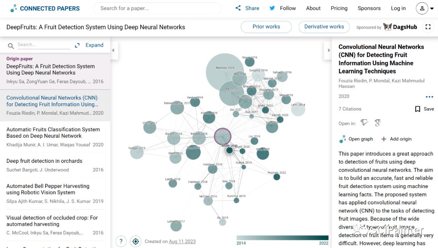This screenshot has height=248, width=438.
Task: Click the Risdin, 2020 graph node
Action: 230,150
